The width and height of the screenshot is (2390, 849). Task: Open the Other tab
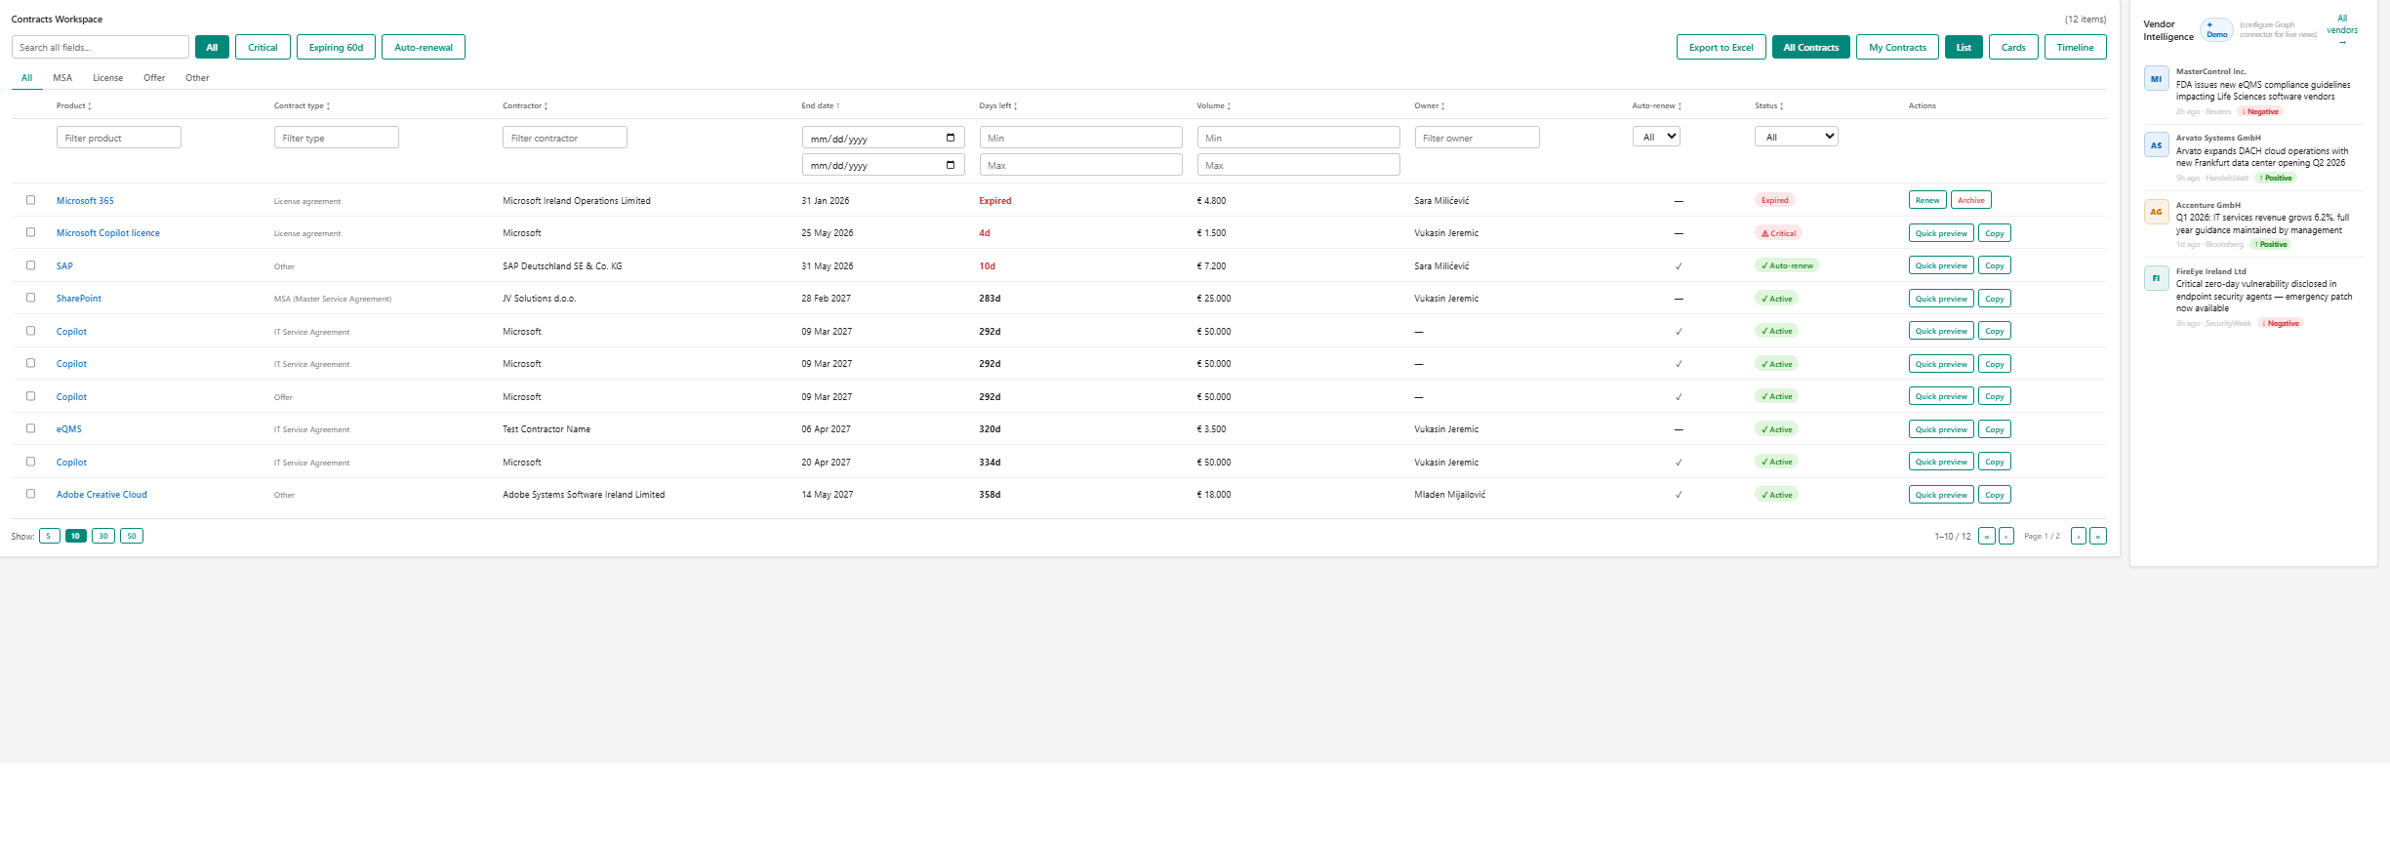point(197,78)
